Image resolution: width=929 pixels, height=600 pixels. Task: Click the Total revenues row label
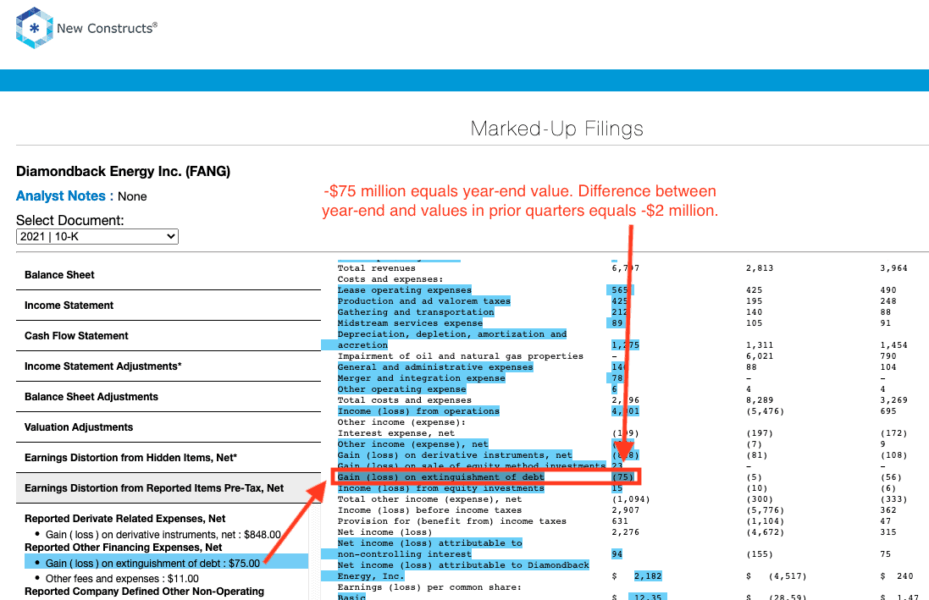click(377, 267)
